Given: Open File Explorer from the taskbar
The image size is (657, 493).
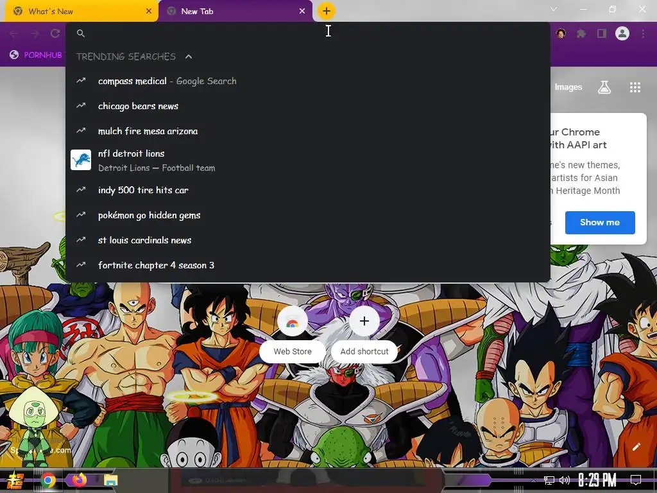Looking at the screenshot, I should 111,480.
